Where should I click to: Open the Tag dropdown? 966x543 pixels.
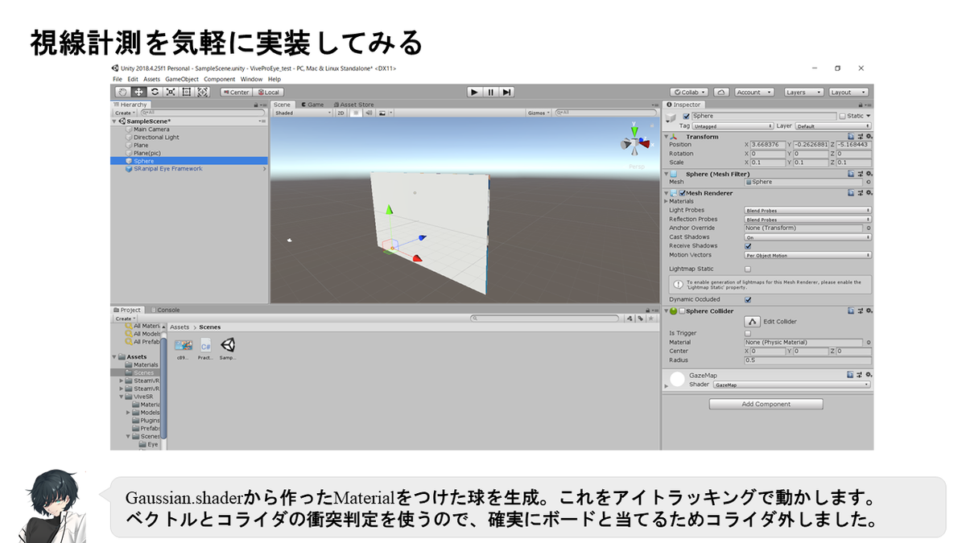733,126
